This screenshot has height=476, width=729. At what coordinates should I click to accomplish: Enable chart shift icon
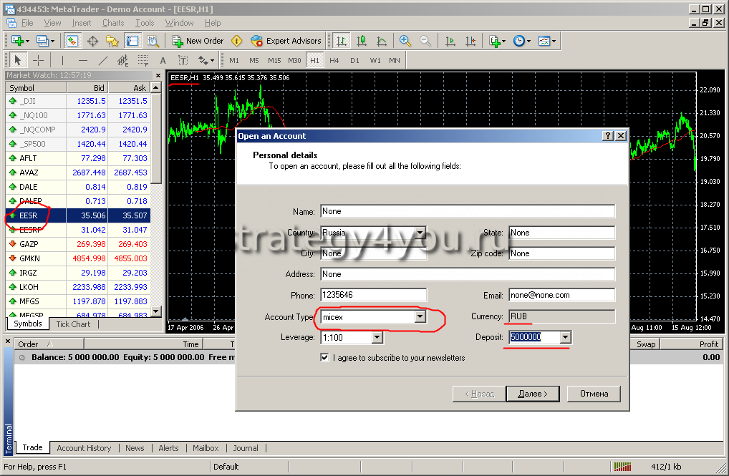point(470,41)
